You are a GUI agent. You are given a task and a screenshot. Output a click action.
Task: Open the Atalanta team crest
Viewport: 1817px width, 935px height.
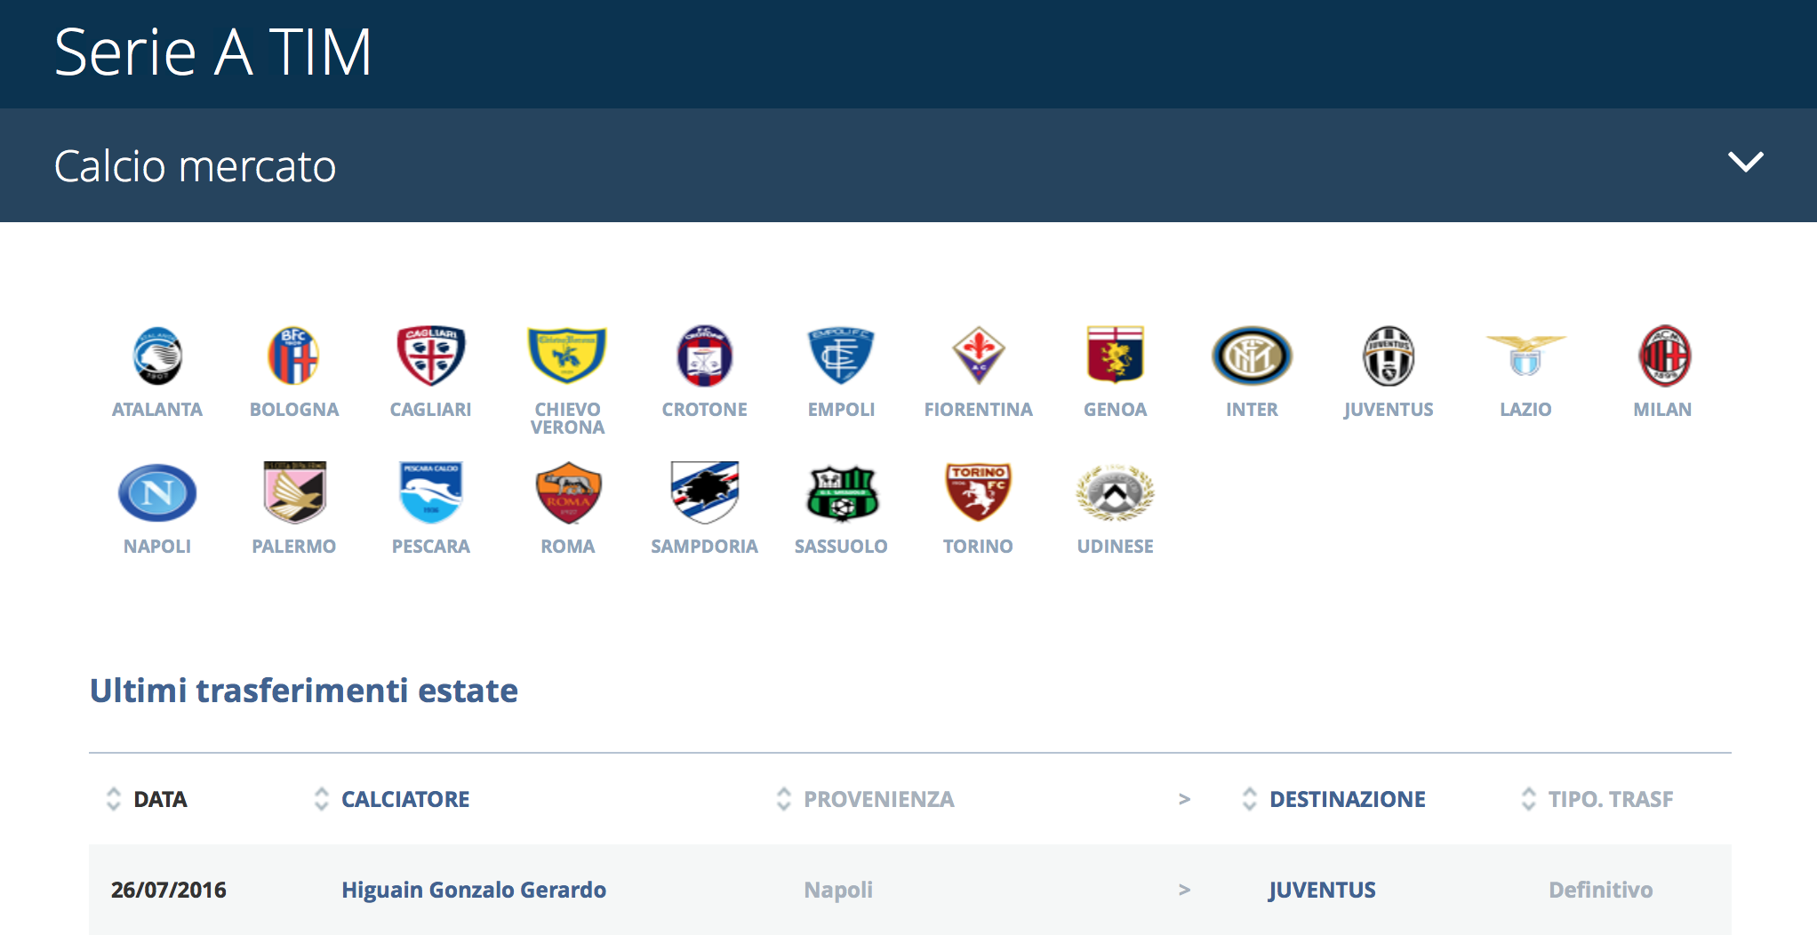click(x=157, y=356)
